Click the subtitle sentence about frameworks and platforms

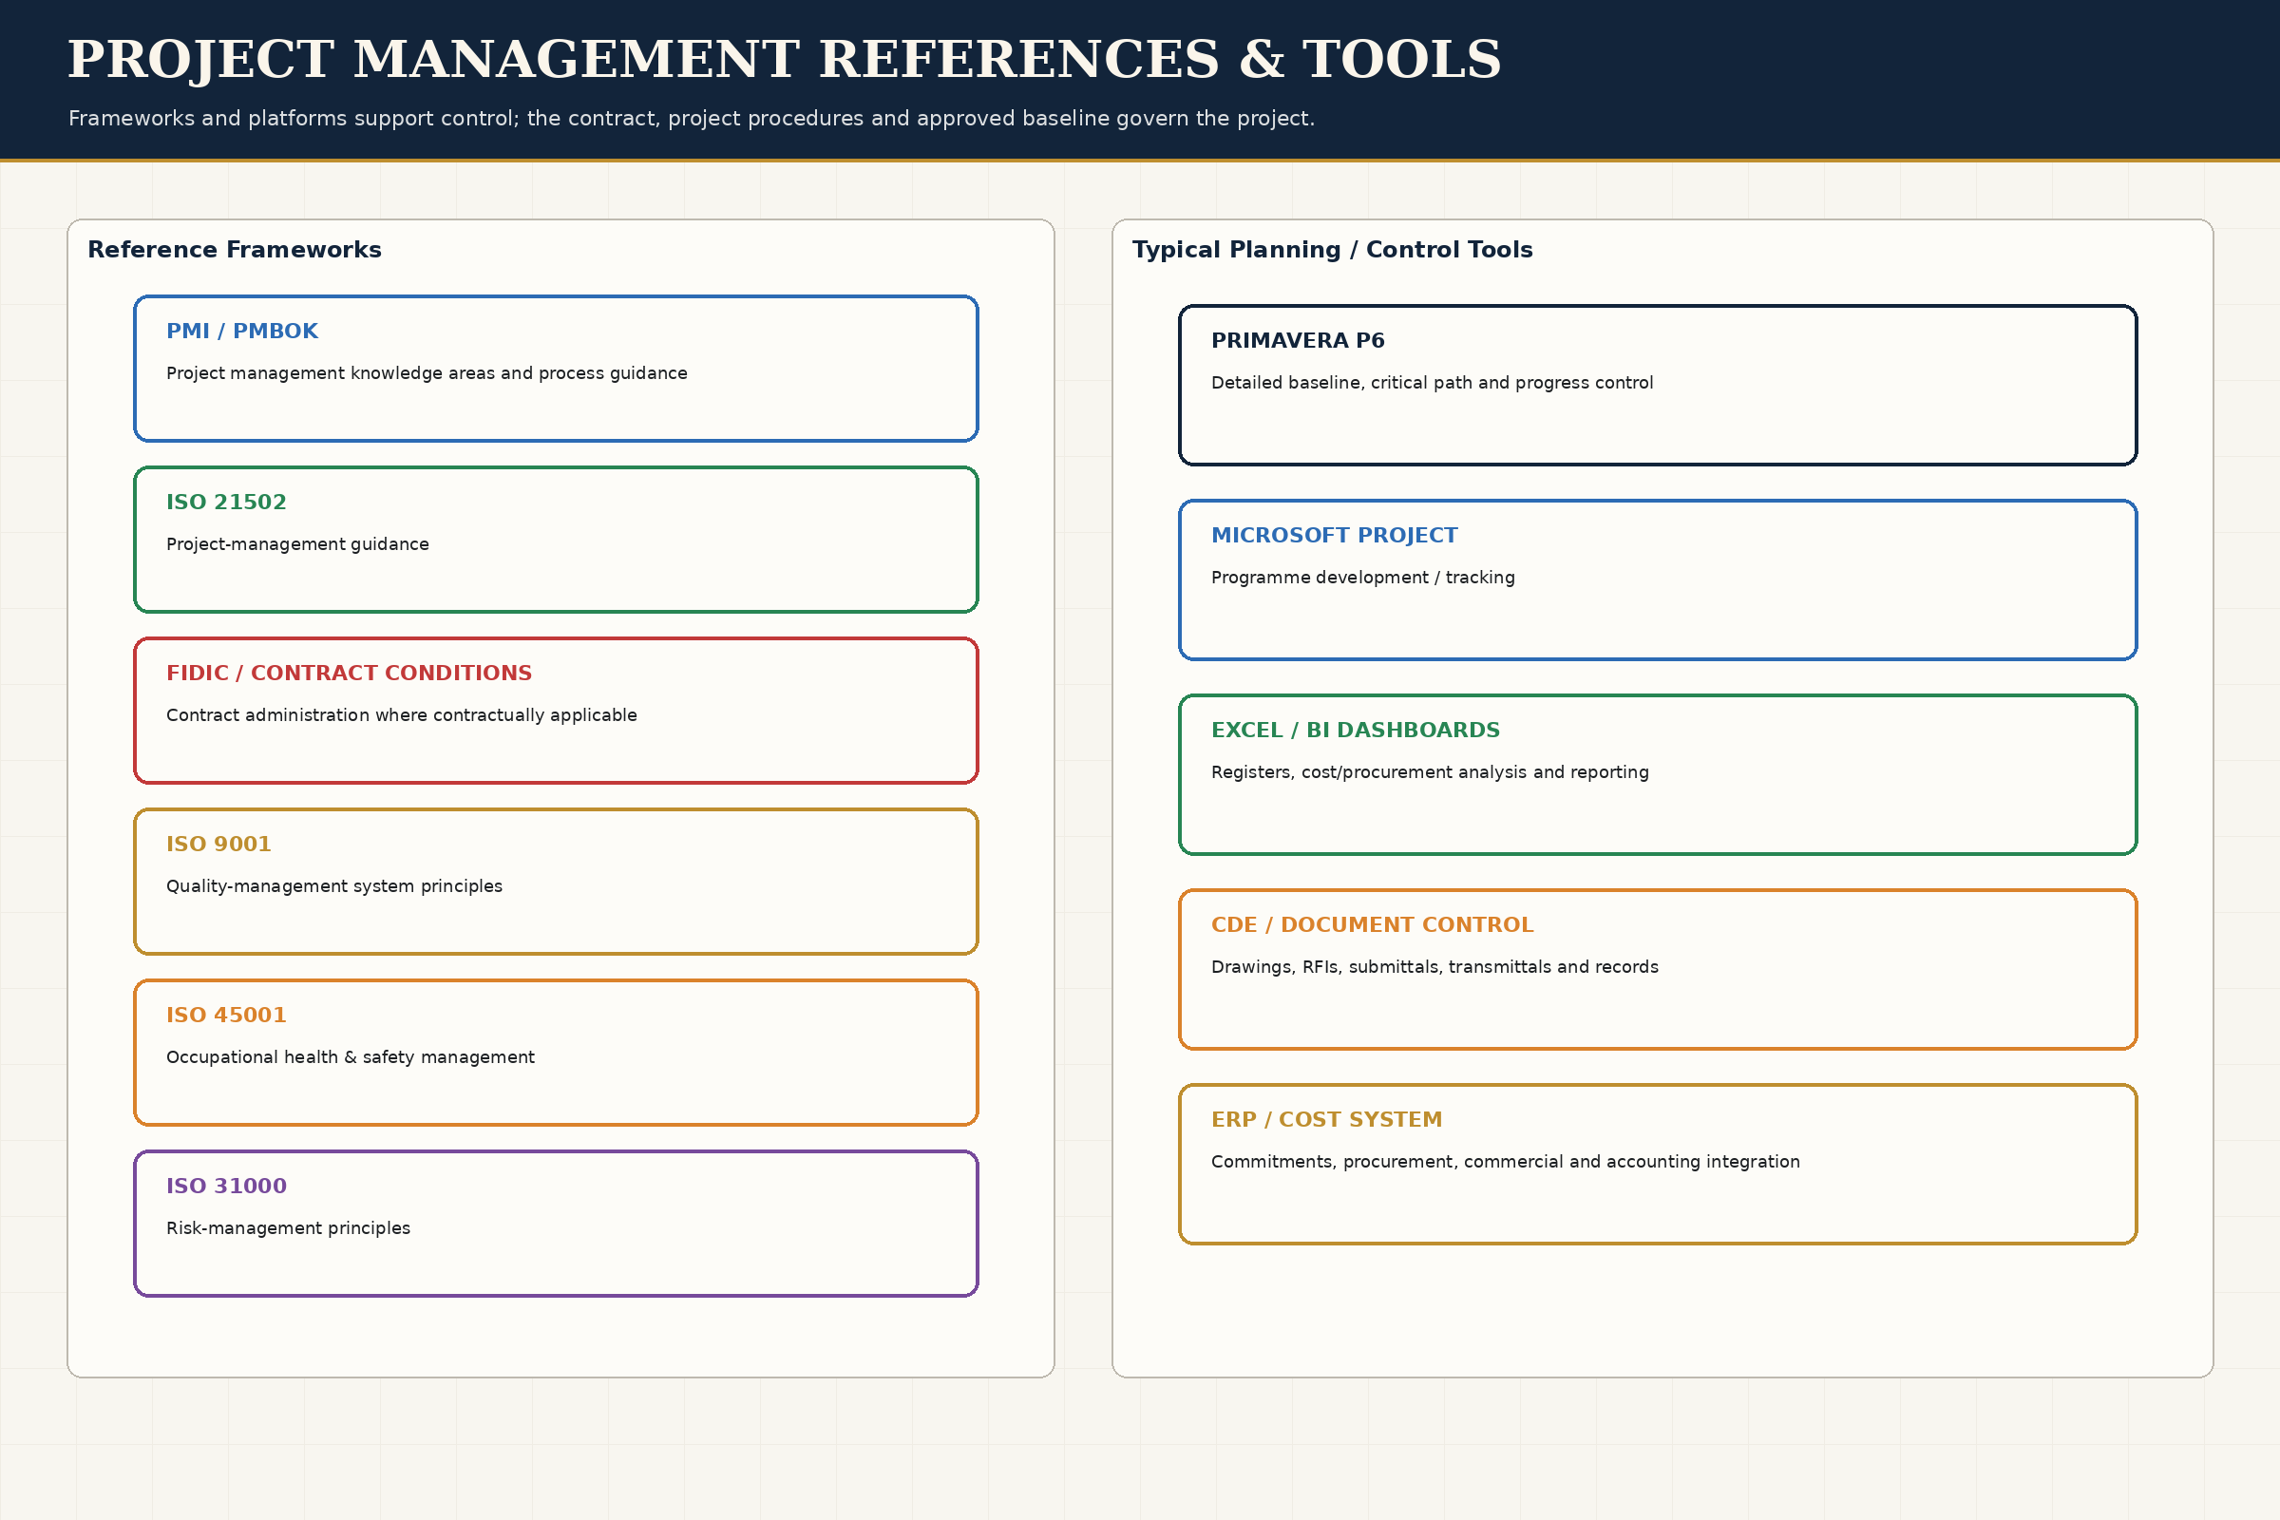click(692, 118)
